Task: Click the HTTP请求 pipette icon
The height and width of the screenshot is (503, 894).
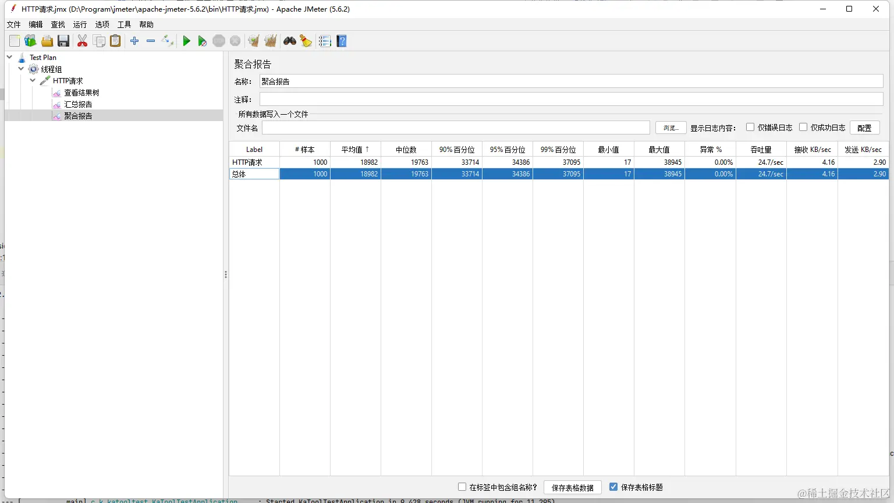Action: point(45,81)
